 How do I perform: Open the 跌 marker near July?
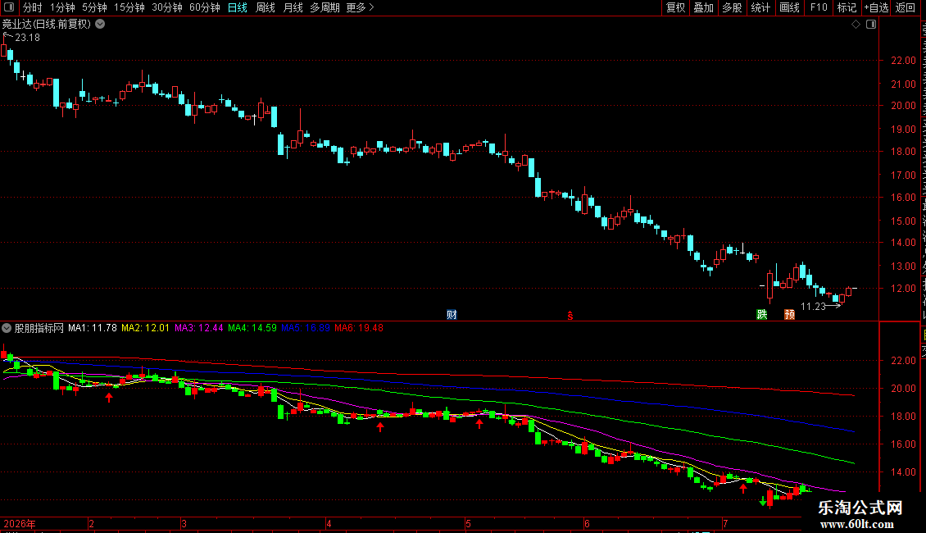(762, 314)
